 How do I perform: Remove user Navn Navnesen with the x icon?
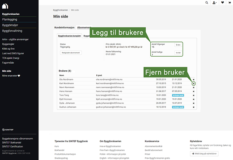point(193,87)
